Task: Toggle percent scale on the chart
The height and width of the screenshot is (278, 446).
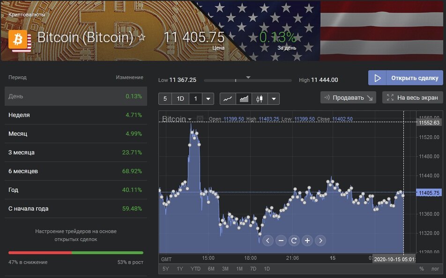Action: tap(421, 269)
